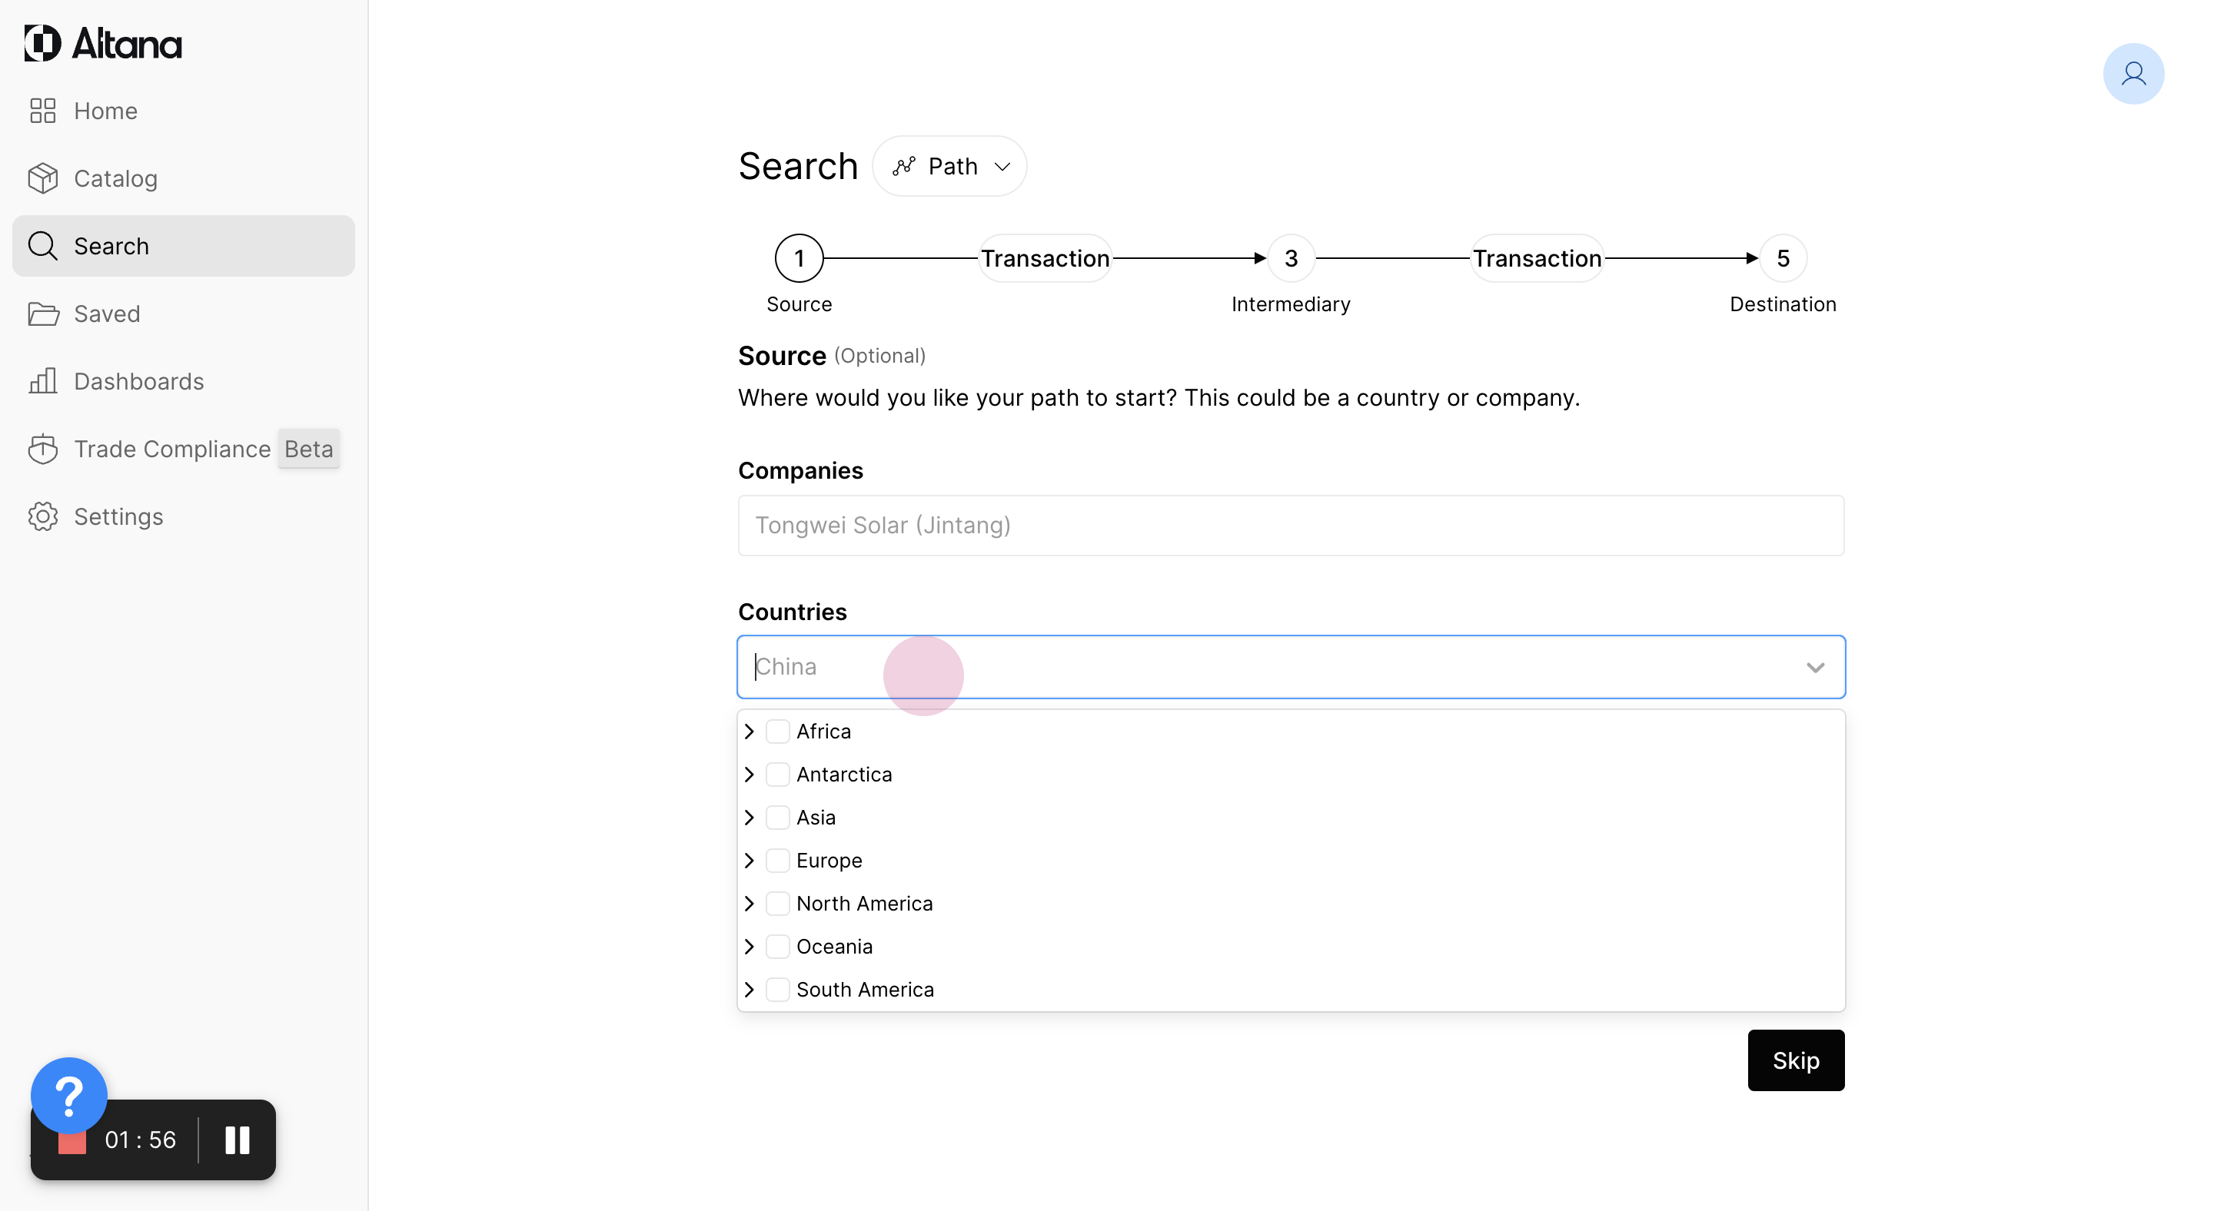Image resolution: width=2214 pixels, height=1211 pixels.
Task: Open the user profile avatar
Action: point(2133,74)
